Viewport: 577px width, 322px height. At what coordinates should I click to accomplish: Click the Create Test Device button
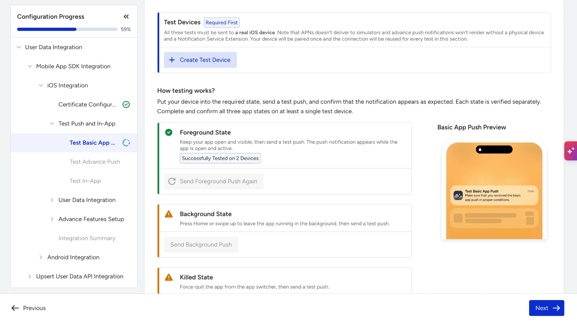[x=200, y=60]
